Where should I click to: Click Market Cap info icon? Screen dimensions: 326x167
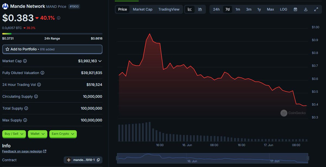click(25, 61)
